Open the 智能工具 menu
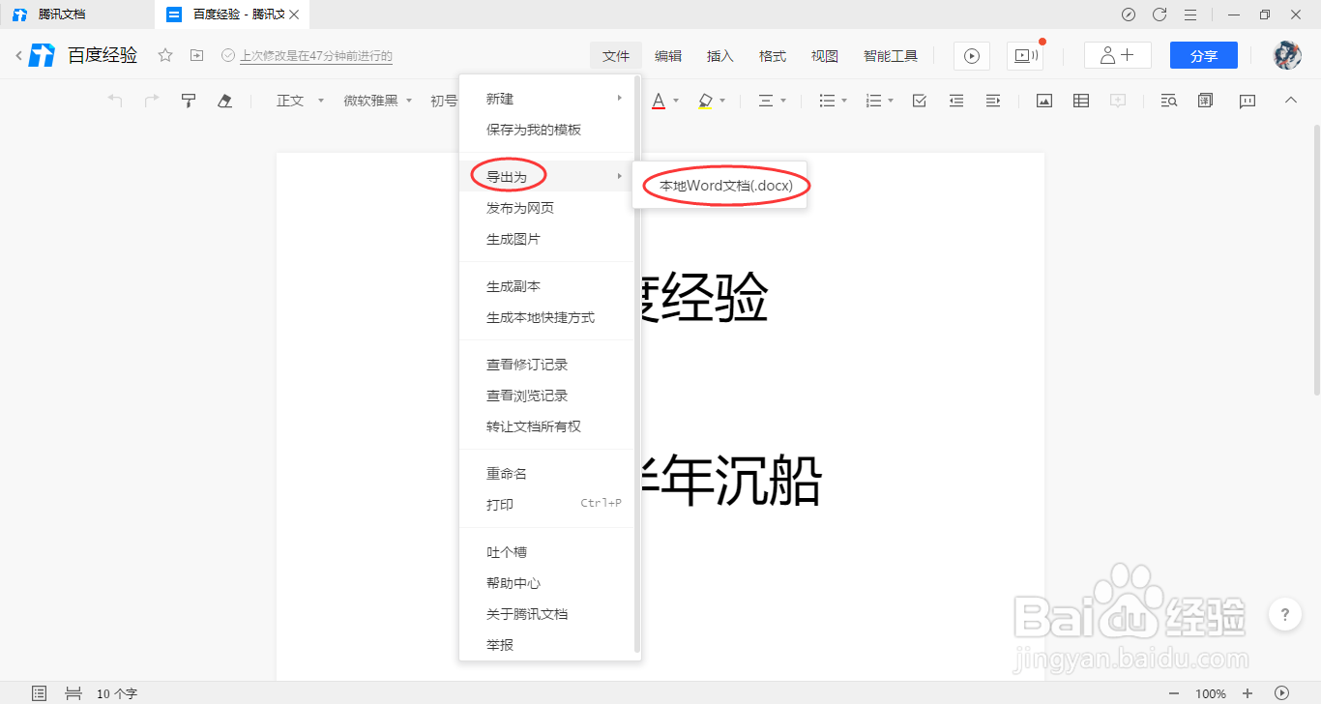This screenshot has width=1321, height=704. pyautogui.click(x=891, y=56)
